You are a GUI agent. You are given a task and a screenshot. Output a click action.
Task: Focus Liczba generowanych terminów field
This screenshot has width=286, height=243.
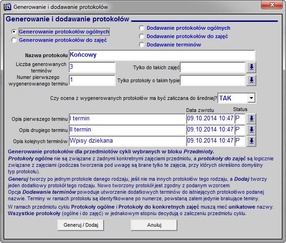(92, 67)
